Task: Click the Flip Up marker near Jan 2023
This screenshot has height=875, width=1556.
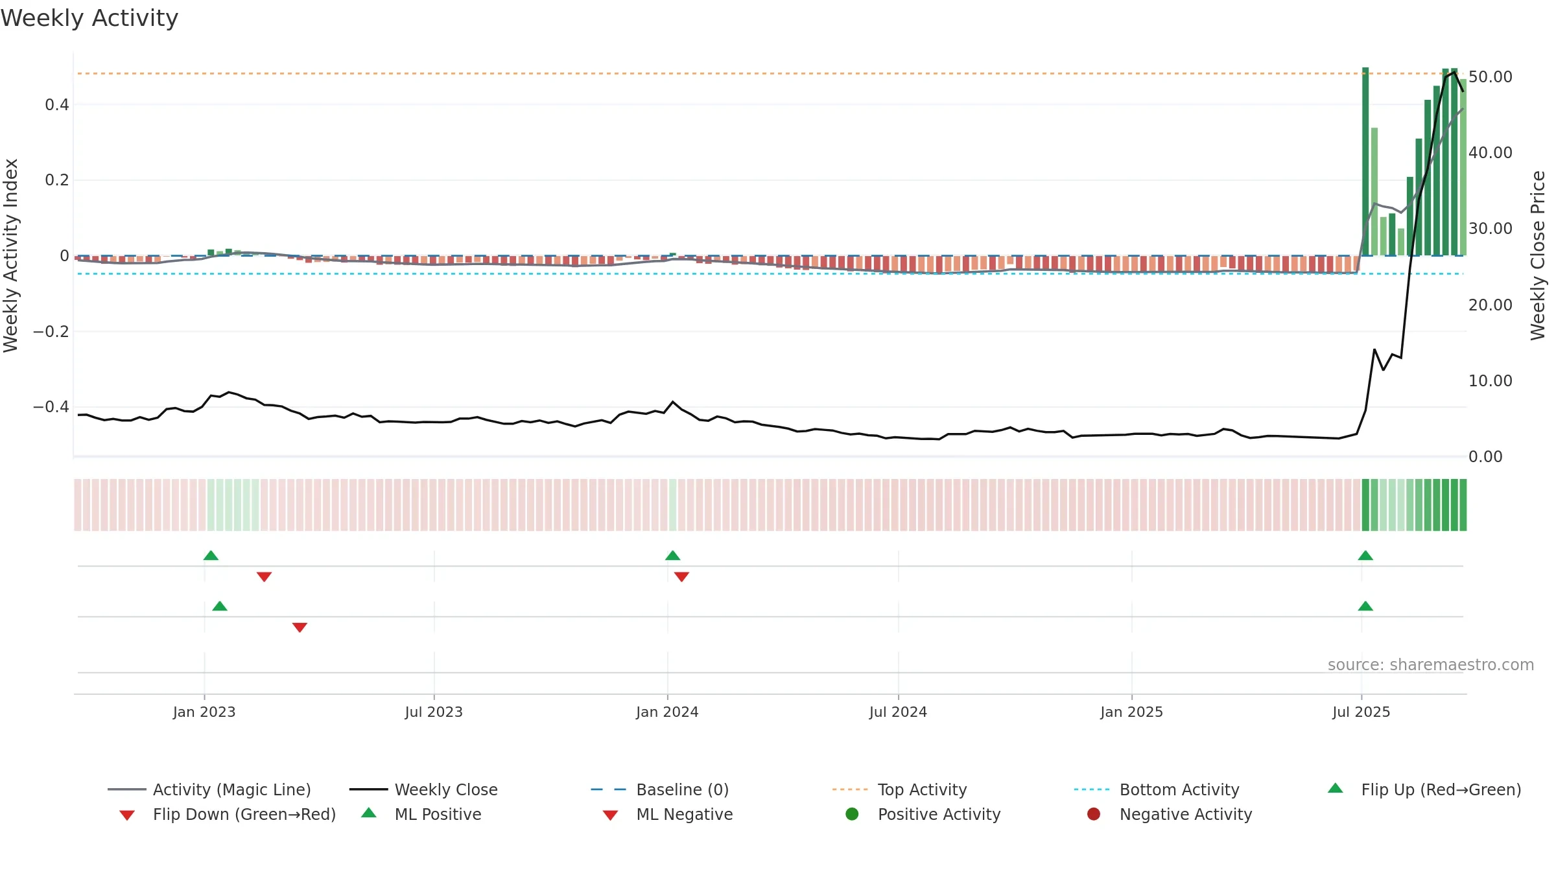Action: pyautogui.click(x=211, y=555)
